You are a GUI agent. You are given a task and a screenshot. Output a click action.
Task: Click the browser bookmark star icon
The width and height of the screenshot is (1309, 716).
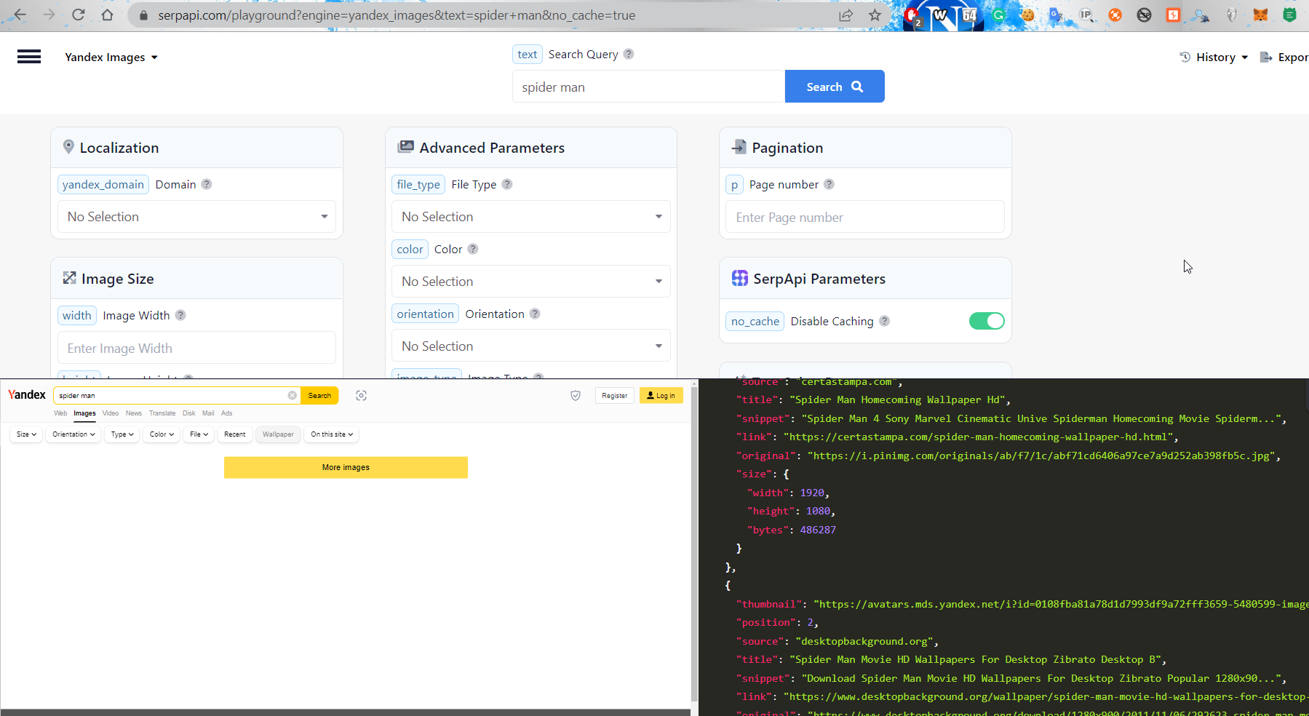875,15
